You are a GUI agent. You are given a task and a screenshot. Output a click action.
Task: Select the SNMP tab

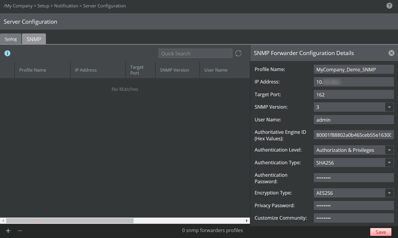[34, 39]
